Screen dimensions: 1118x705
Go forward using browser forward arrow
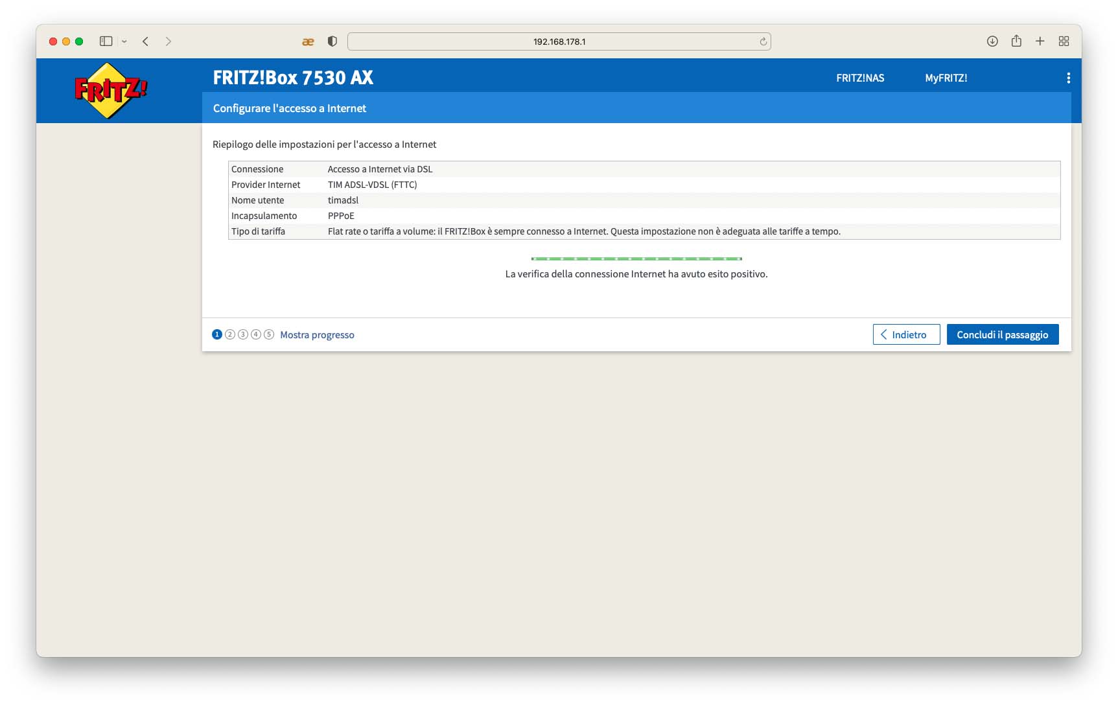[x=169, y=41]
